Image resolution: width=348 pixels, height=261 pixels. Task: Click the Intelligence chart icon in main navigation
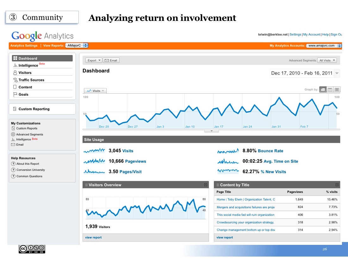15,65
